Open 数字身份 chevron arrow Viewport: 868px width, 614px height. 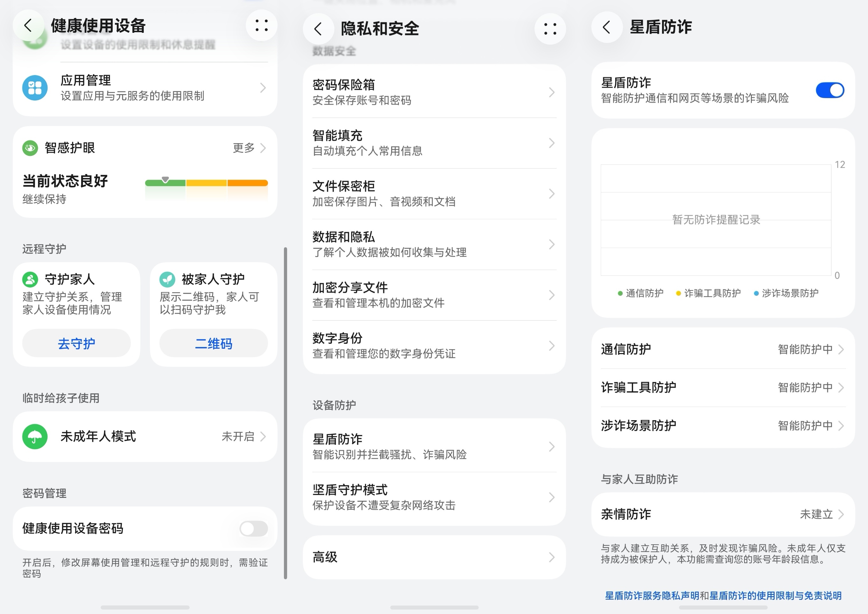point(552,345)
